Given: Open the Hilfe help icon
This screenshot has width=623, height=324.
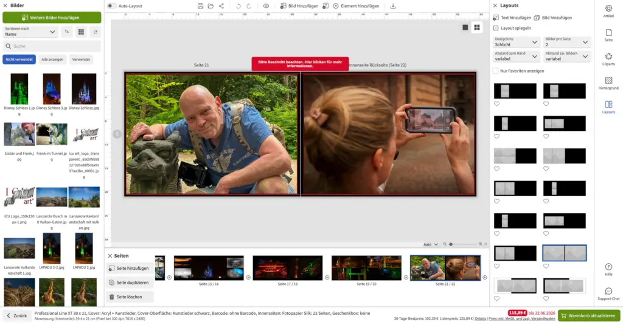Looking at the screenshot, I should pos(608,269).
